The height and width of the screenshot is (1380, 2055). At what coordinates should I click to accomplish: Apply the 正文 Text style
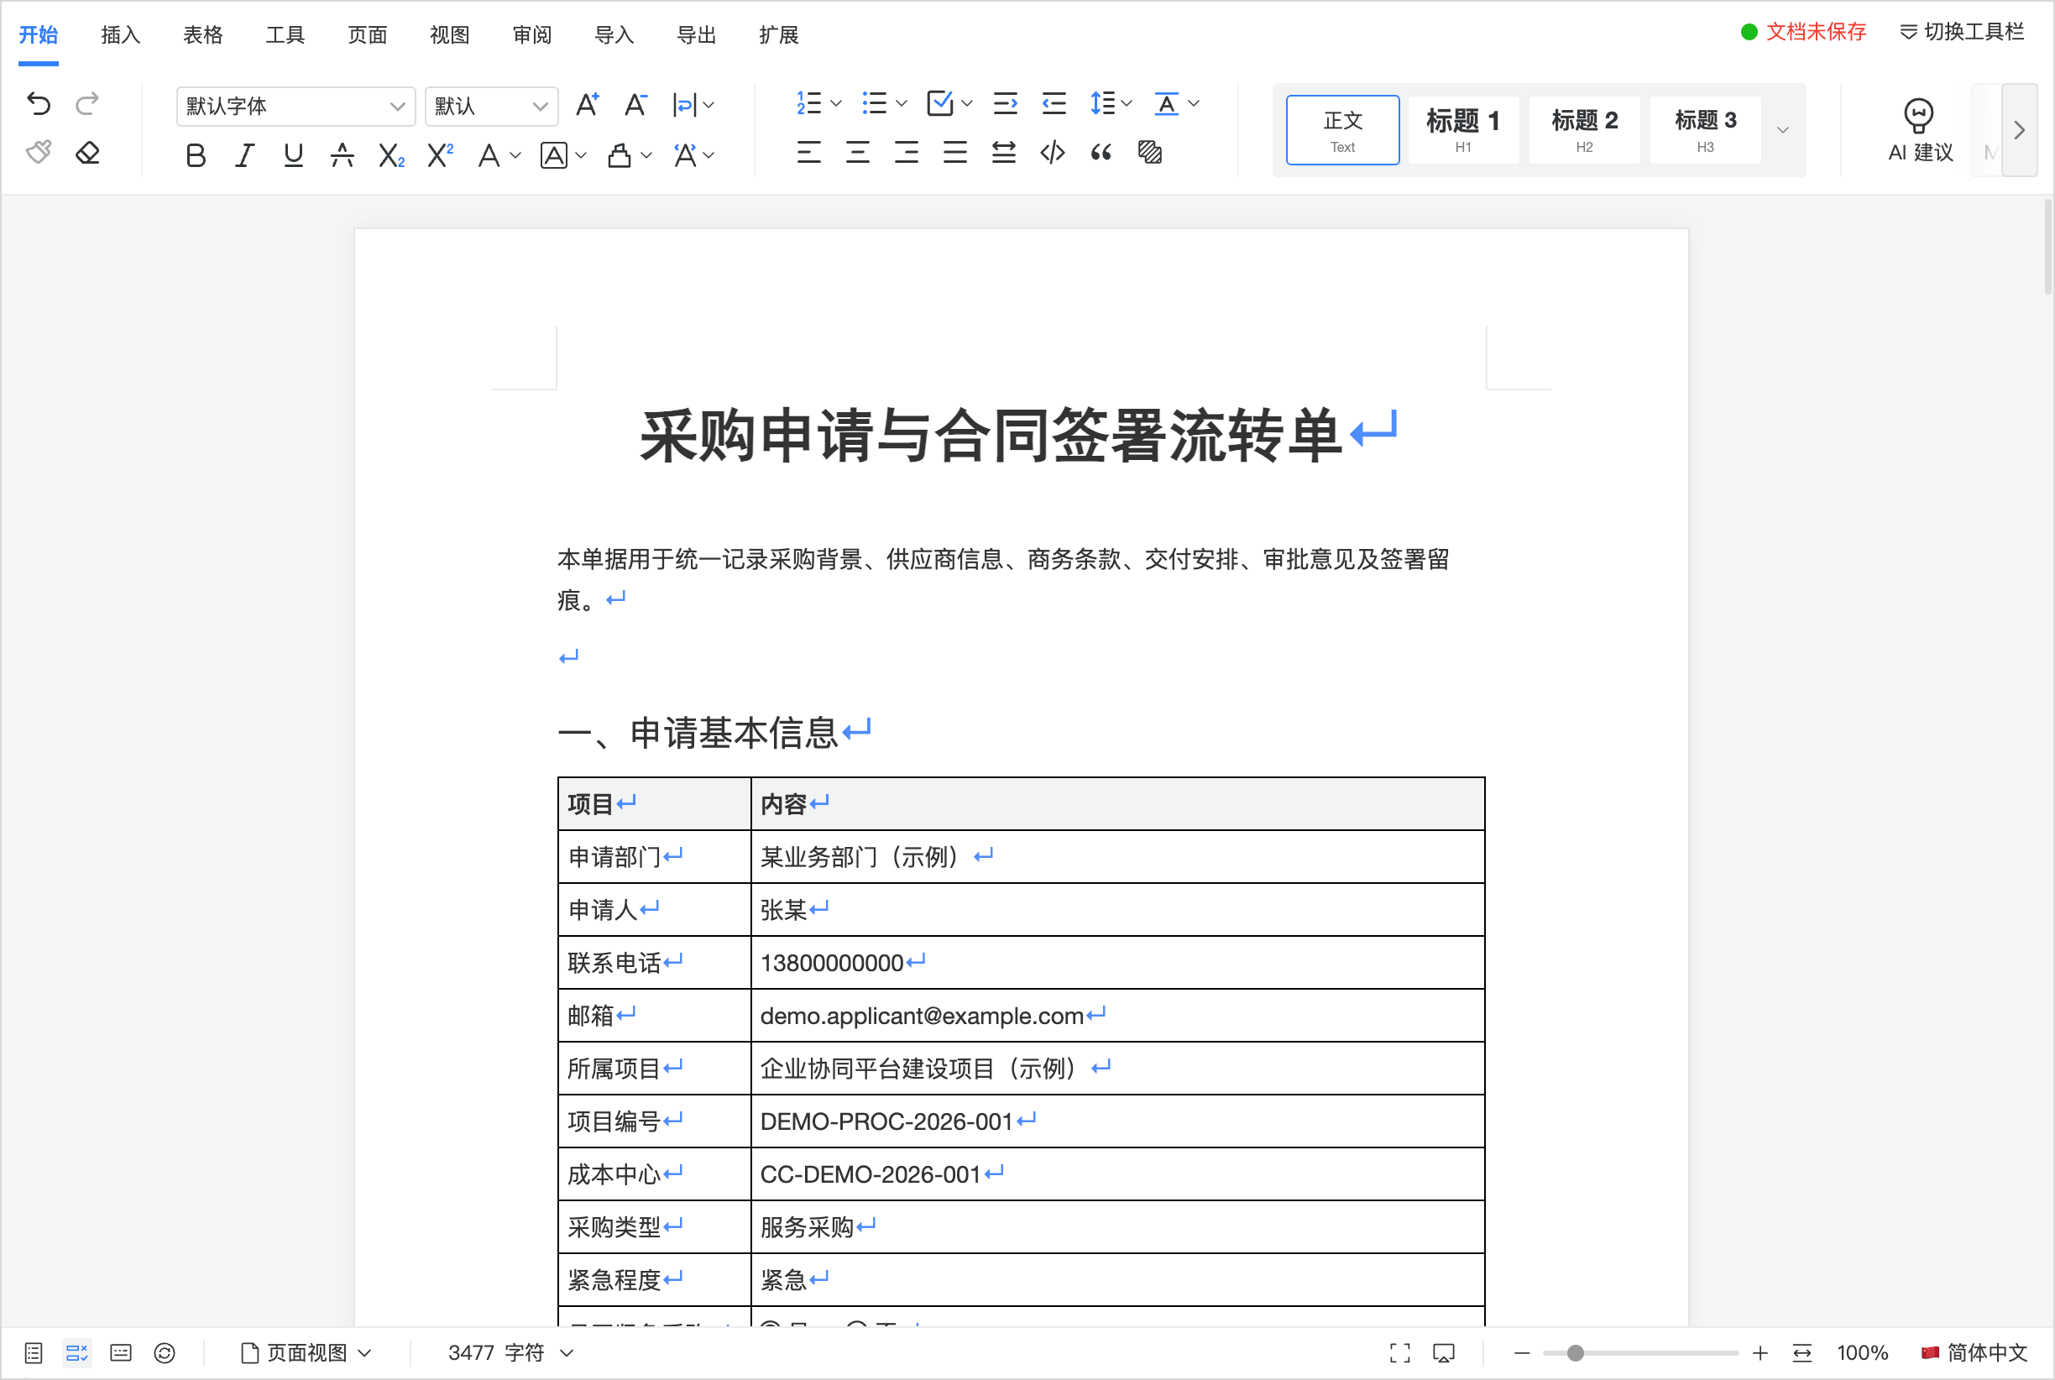point(1342,130)
